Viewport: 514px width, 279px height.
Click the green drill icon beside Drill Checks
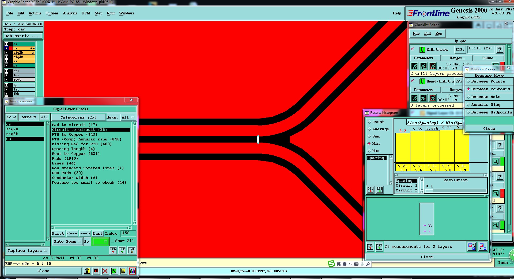(422, 50)
